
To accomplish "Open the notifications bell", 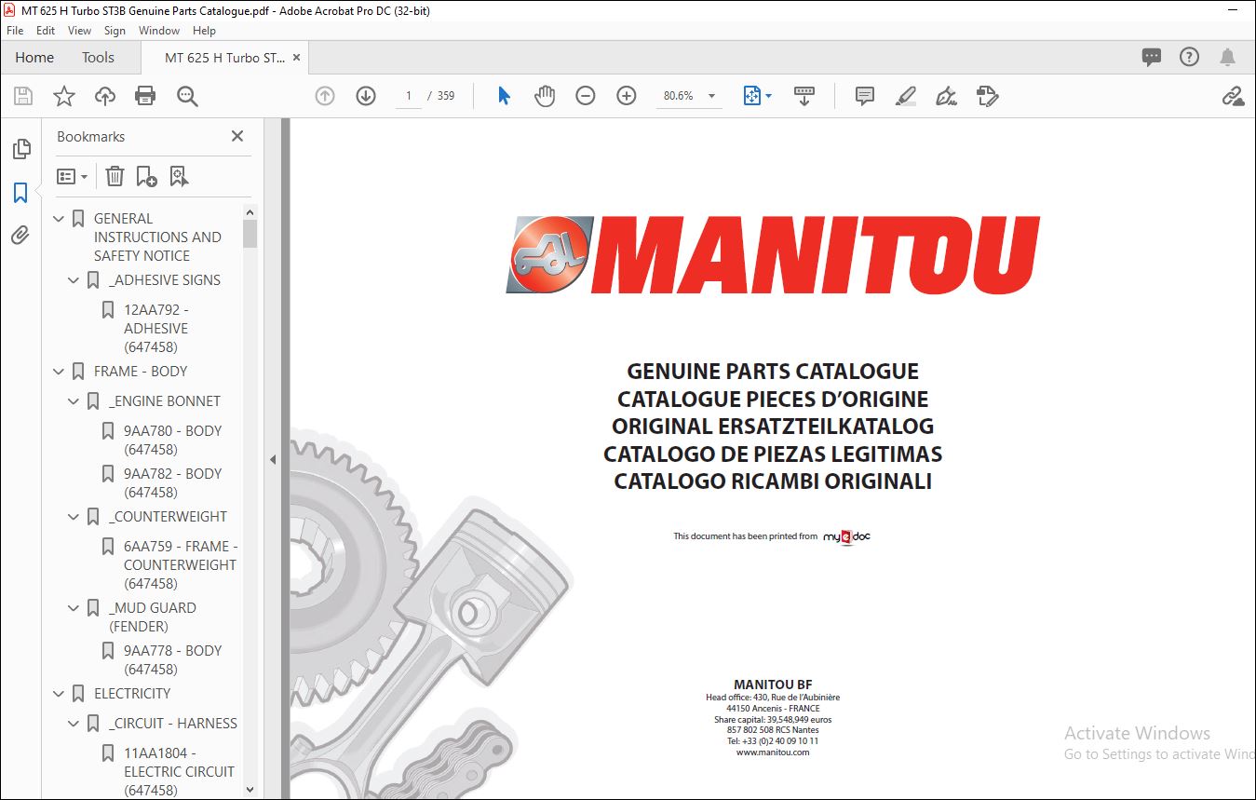I will pos(1228,57).
